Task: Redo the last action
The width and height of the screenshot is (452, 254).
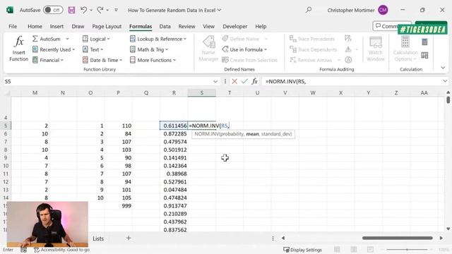Action: coord(100,10)
